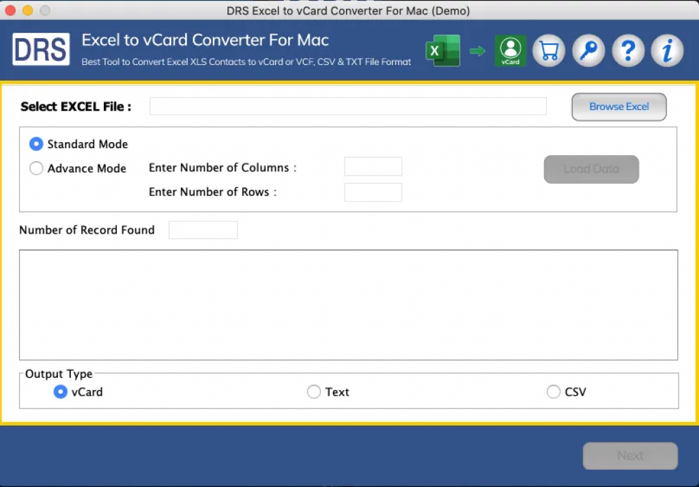Set output type to Text
Screen dimensions: 699x487
coord(314,392)
